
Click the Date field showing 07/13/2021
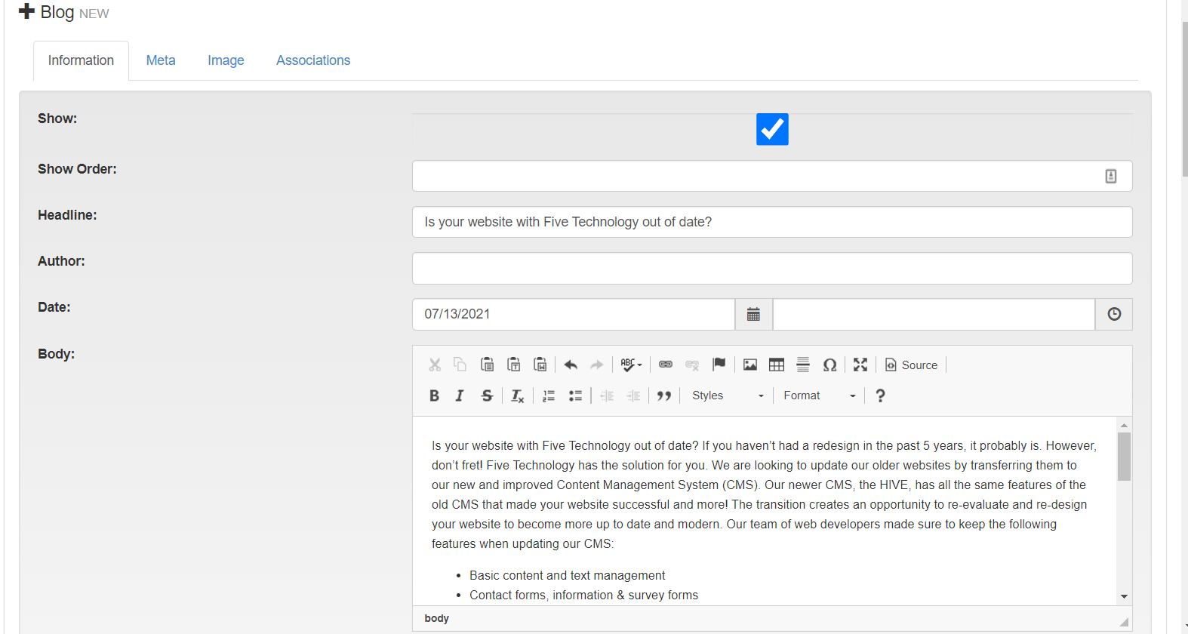pyautogui.click(x=574, y=314)
